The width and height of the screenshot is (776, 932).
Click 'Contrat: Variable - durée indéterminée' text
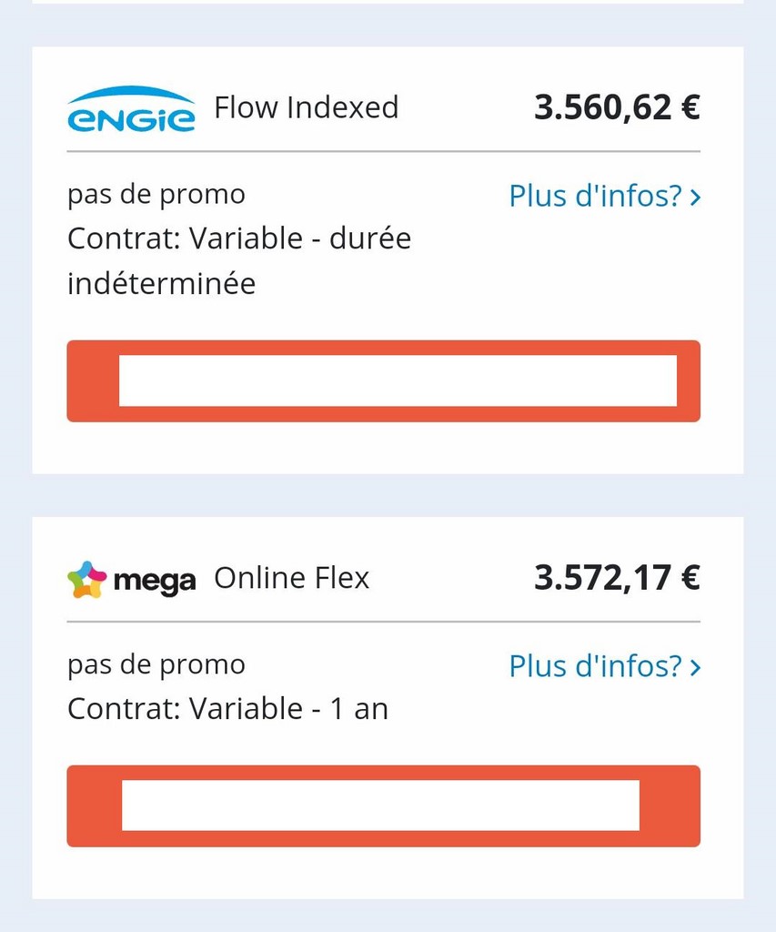click(x=239, y=261)
